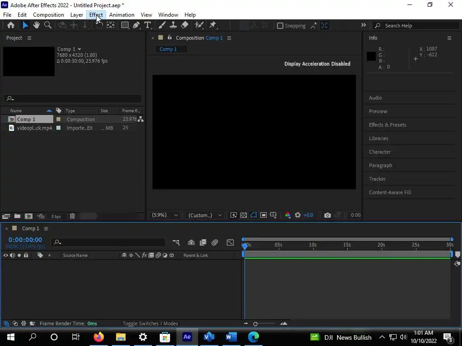Open the Effect menu

[x=96, y=15]
